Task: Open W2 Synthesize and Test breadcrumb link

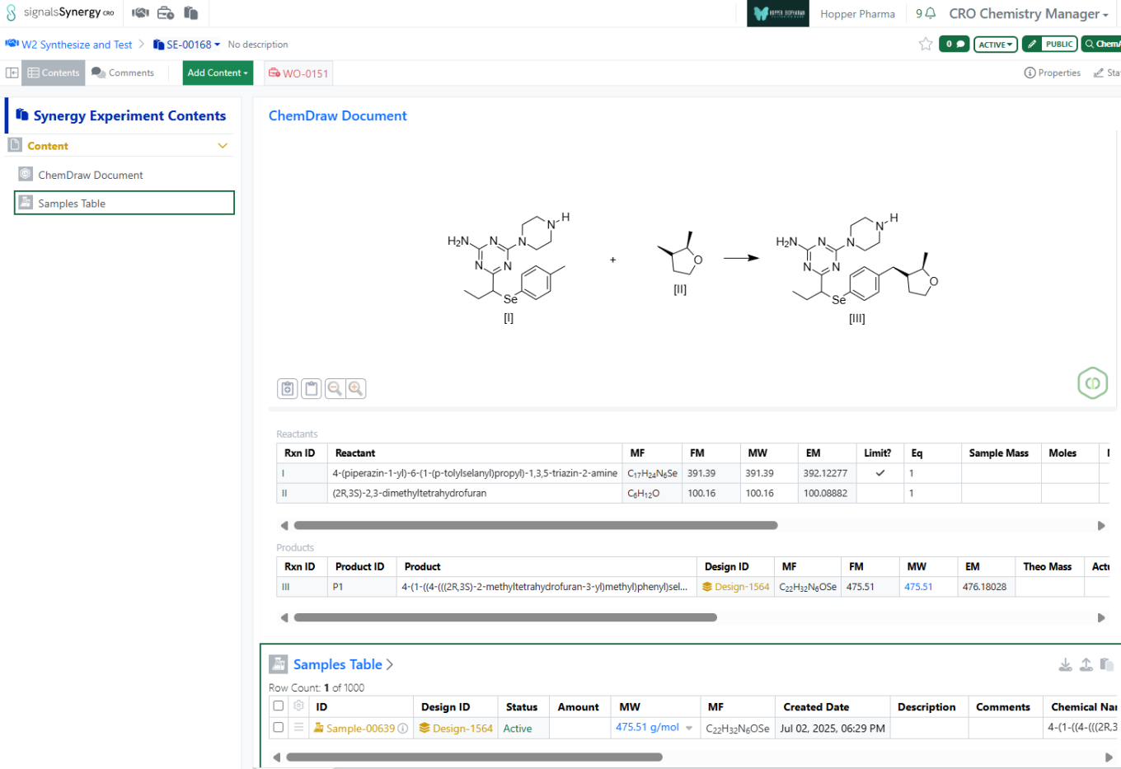Action: click(77, 45)
